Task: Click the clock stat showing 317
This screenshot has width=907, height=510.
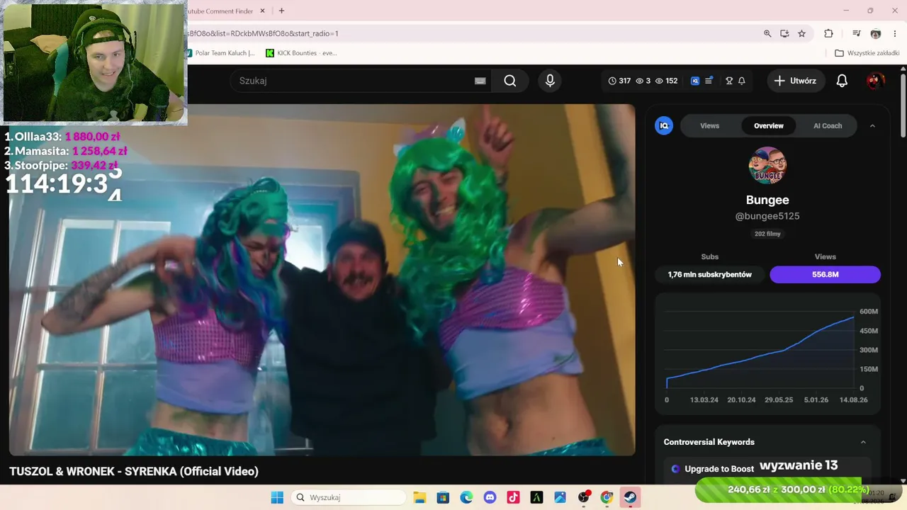Action: [x=619, y=81]
